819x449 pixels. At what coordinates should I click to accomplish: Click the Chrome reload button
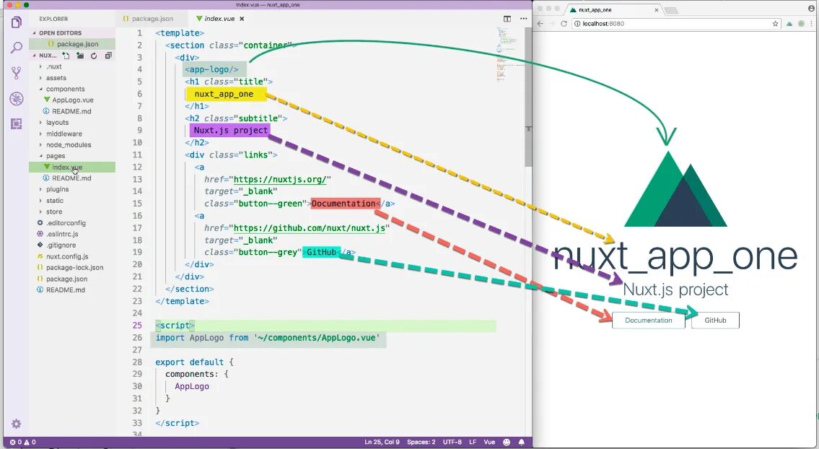(564, 24)
